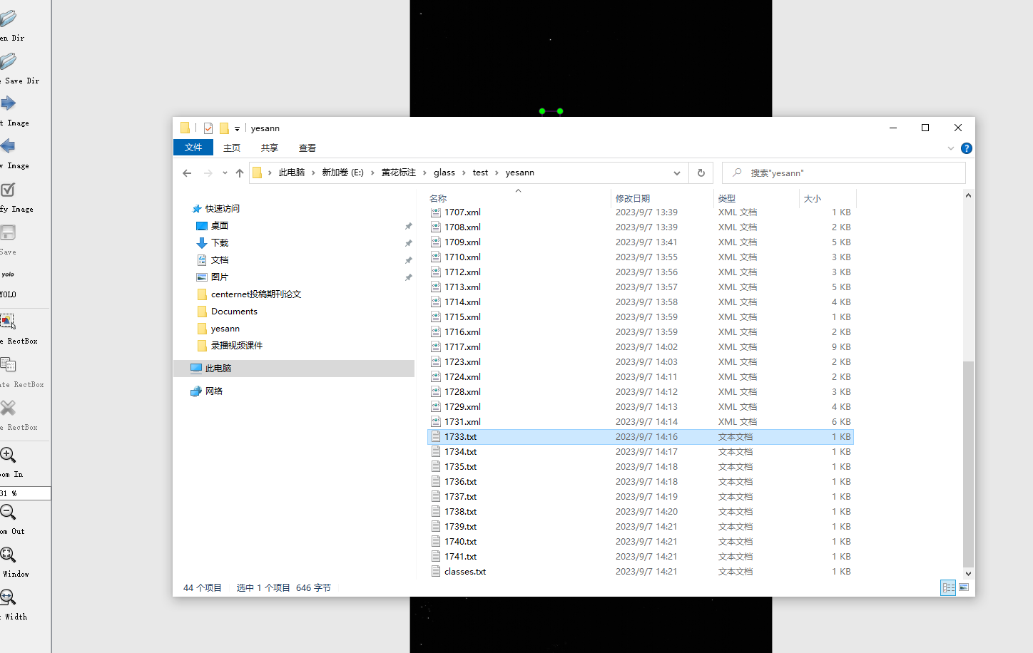Screen dimensions: 1033x653
Task: Click Fit Width icon in labelImg
Action: pos(8,597)
